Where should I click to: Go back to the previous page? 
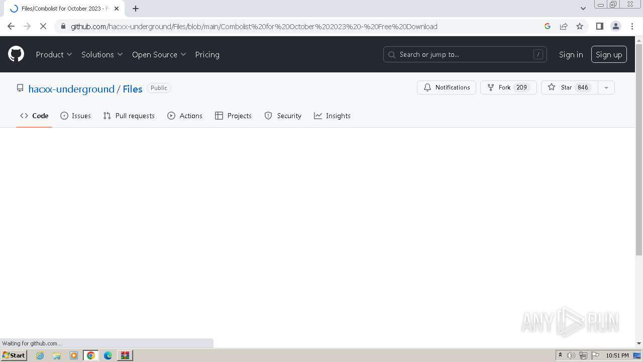[11, 26]
